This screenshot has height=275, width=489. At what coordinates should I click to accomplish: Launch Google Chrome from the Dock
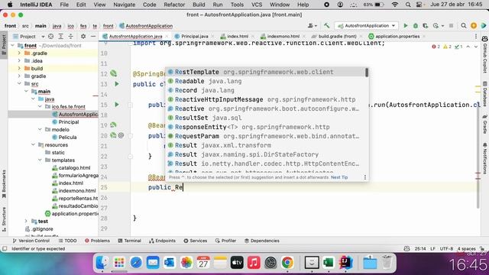coord(287,263)
